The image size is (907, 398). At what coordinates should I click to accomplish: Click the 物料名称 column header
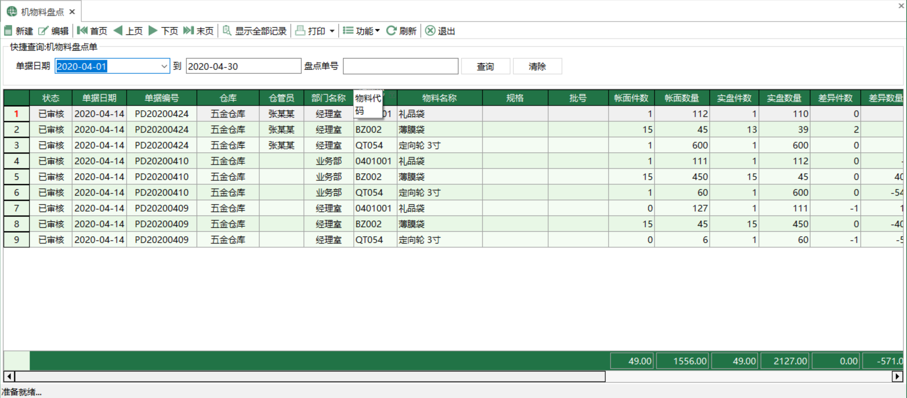tap(439, 98)
